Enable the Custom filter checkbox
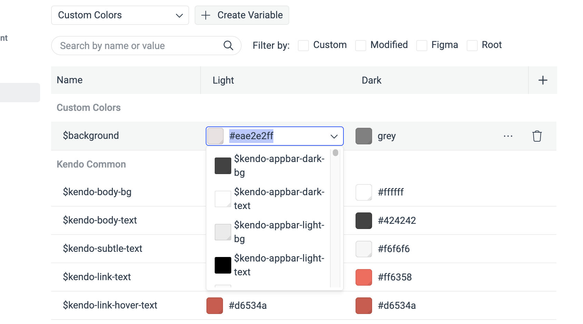Screen dimensions: 583x324 (303, 45)
